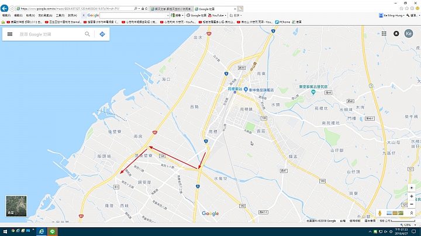Open the first menu bar item (F)
Image resolution: width=421 pixels, height=236 pixels.
[6, 16]
